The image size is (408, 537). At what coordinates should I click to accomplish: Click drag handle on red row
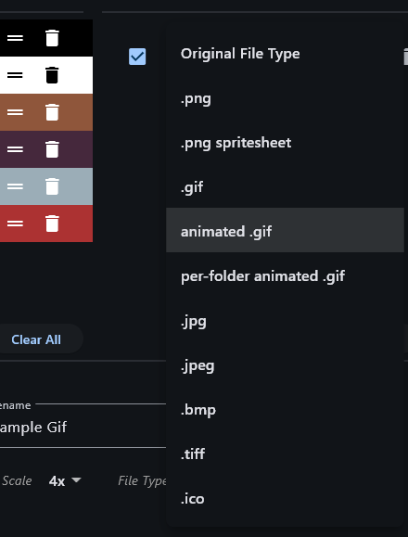point(15,224)
